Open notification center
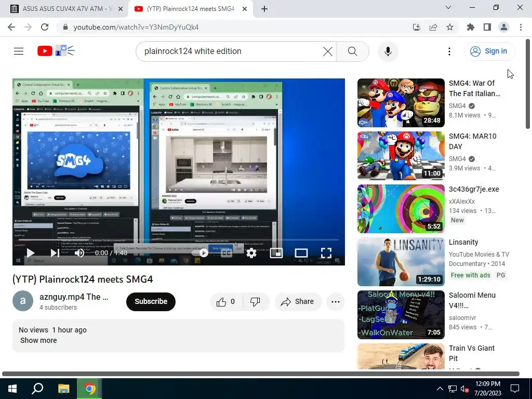This screenshot has height=399, width=532. 515,389
